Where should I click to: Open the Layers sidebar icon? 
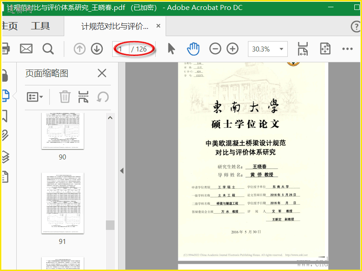(x=5, y=157)
